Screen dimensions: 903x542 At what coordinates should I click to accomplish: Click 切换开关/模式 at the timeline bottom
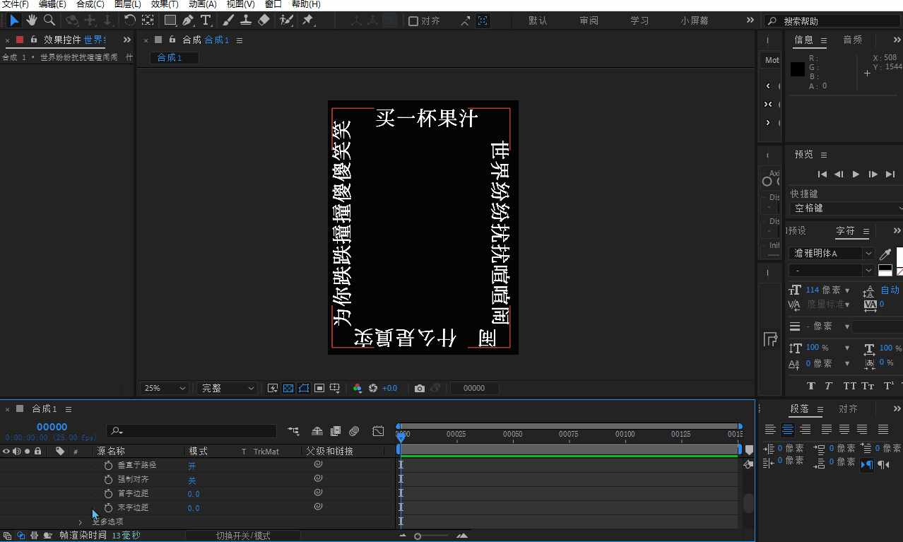coord(243,535)
